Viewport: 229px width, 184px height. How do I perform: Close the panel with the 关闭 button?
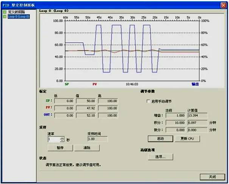pos(213,177)
